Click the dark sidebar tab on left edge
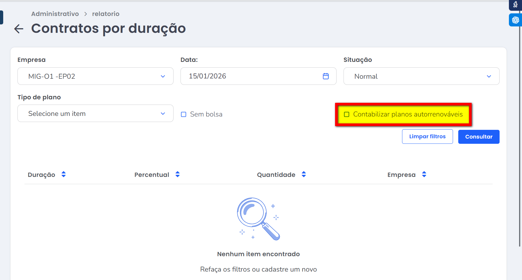This screenshot has height=280, width=522. (1, 17)
